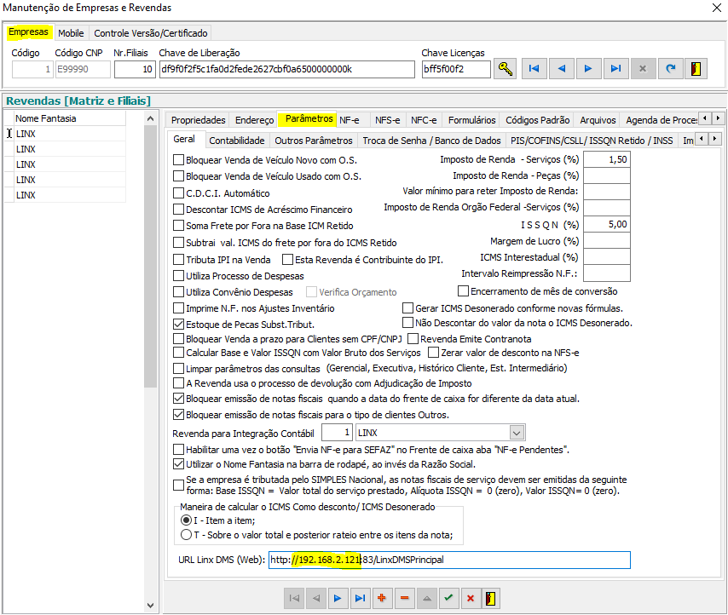Image resolution: width=728 pixels, height=615 pixels.
Task: Jump to last revenda in bottom navigator
Action: 359,598
